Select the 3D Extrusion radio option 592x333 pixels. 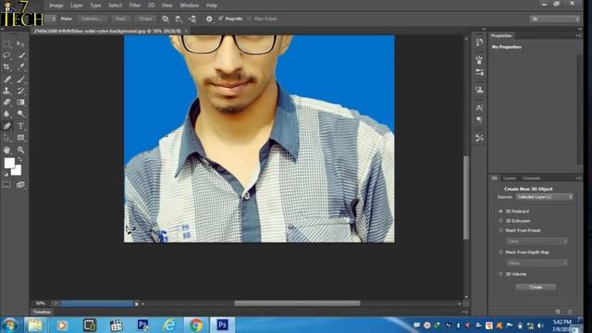pyautogui.click(x=501, y=220)
